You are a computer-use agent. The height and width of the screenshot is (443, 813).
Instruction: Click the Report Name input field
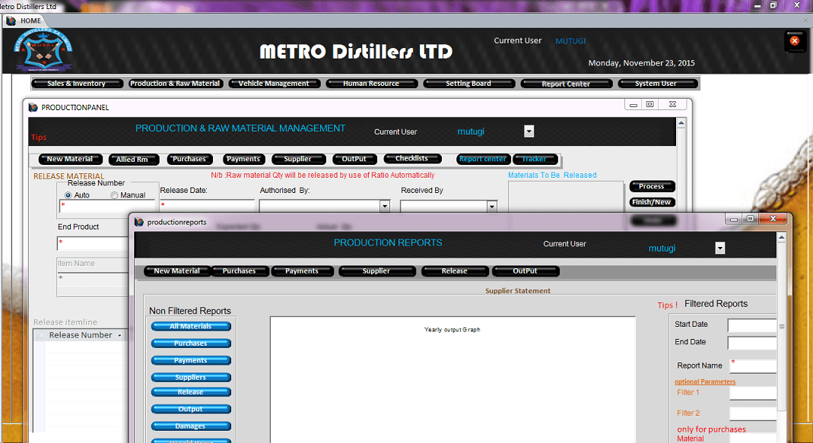click(753, 365)
